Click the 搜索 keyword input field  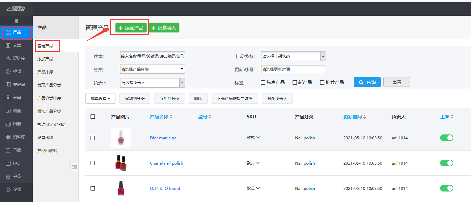[152, 56]
